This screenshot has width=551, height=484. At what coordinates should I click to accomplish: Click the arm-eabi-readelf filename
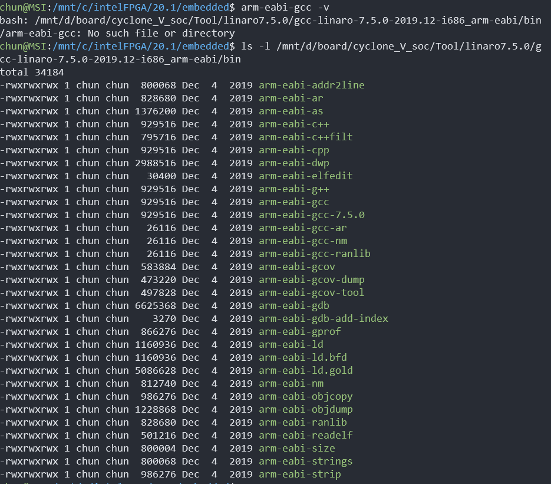coord(305,435)
